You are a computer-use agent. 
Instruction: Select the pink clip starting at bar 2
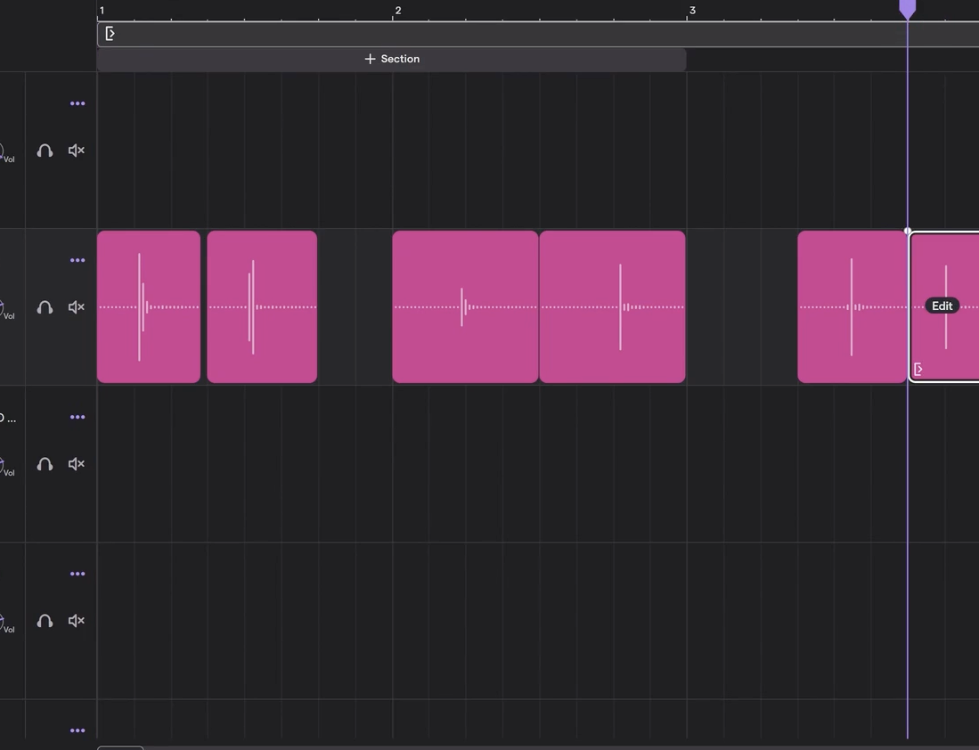pyautogui.click(x=465, y=306)
